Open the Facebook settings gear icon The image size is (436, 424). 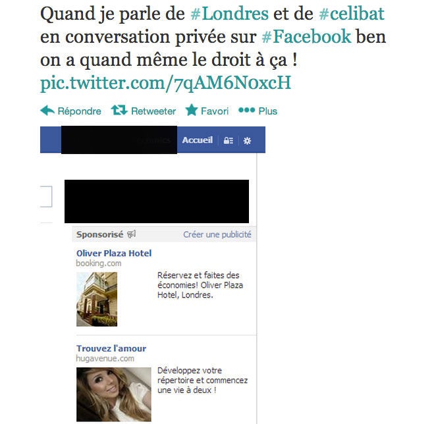247,141
